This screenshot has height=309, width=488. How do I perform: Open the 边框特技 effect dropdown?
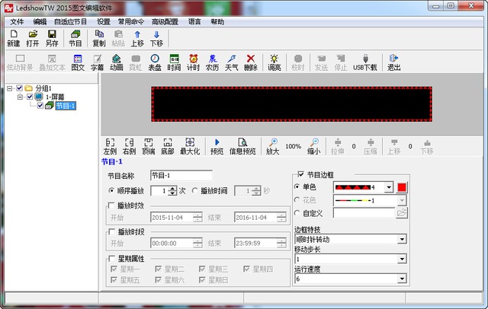[402, 240]
